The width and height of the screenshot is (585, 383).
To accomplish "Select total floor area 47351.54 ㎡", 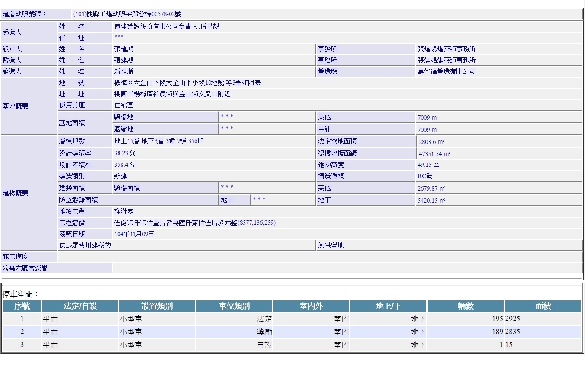I will [434, 154].
